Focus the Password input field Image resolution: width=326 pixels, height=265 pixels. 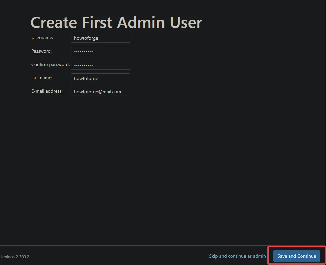(x=100, y=51)
